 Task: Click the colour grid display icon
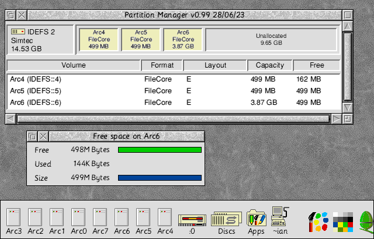point(343,222)
